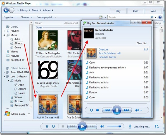166x135 pixels.
Task: Select the Overture now-playing item
Action: click(117, 53)
